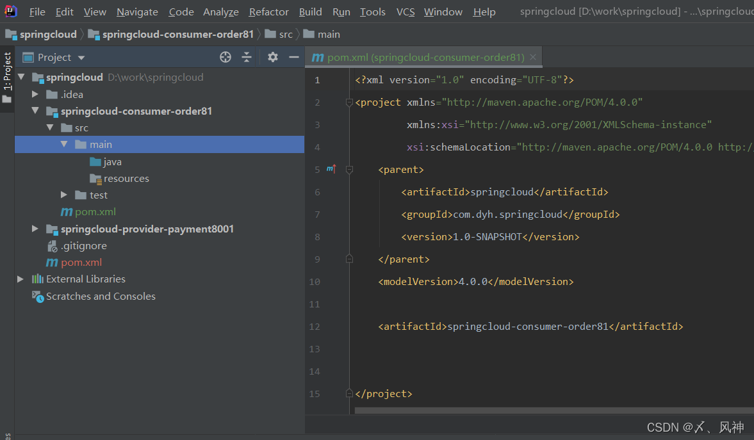Expand the .idea folder arrow
754x440 pixels.
click(35, 94)
